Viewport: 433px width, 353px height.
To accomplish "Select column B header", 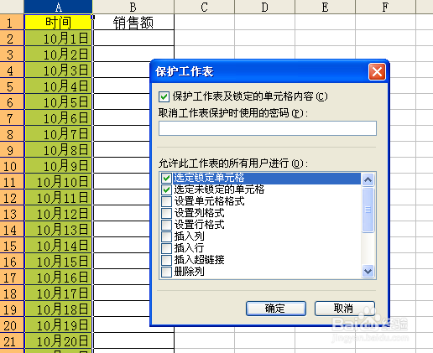I will (x=133, y=7).
